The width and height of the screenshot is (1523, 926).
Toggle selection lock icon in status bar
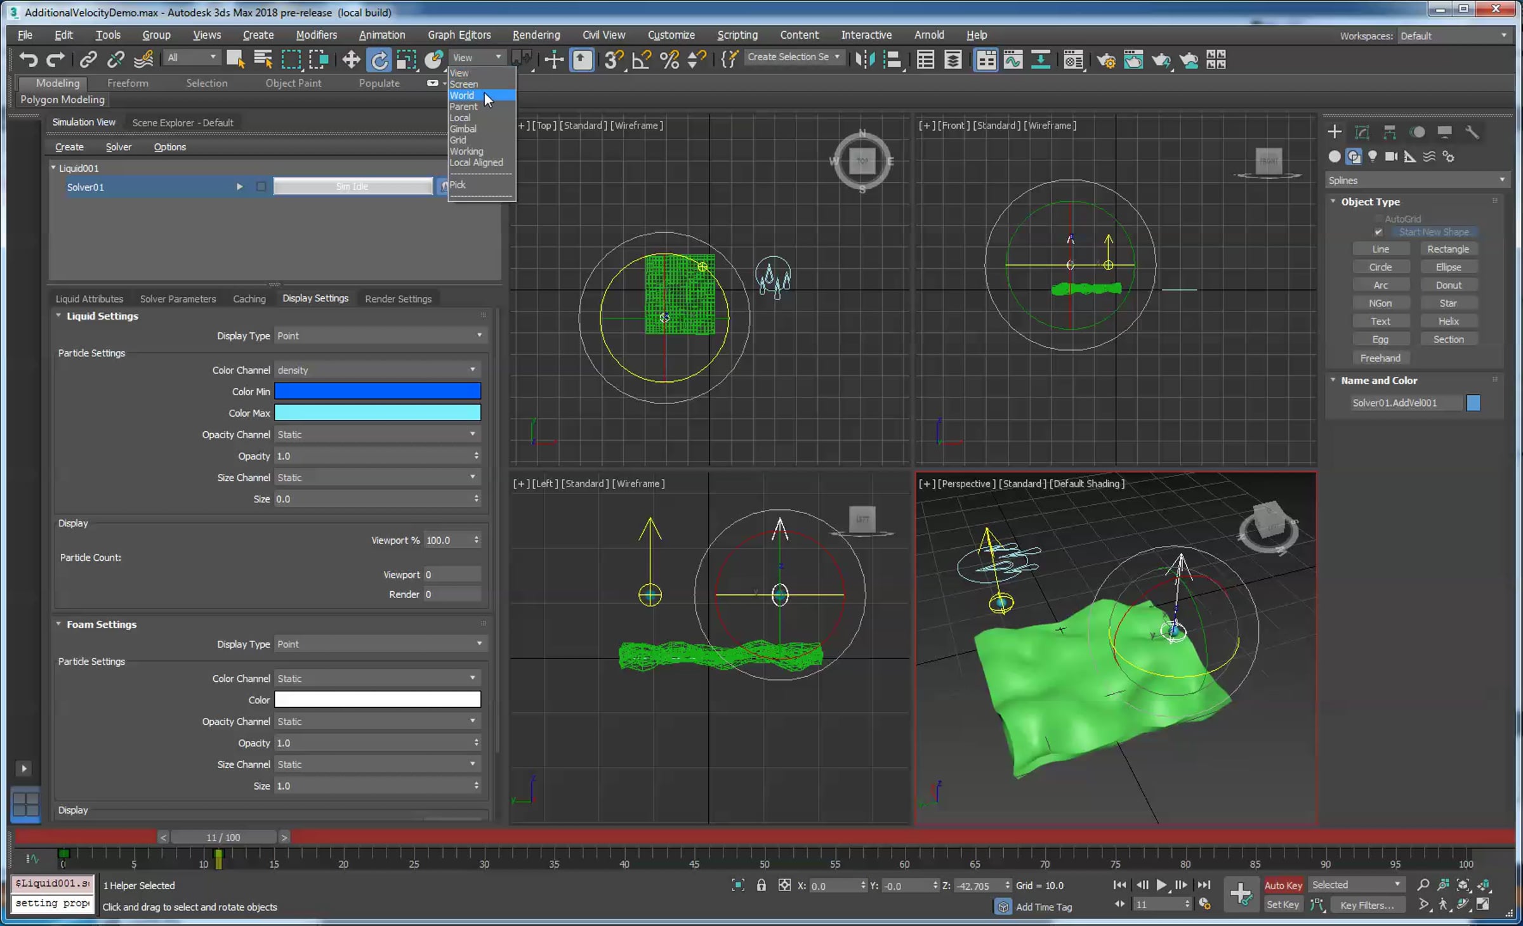761,885
